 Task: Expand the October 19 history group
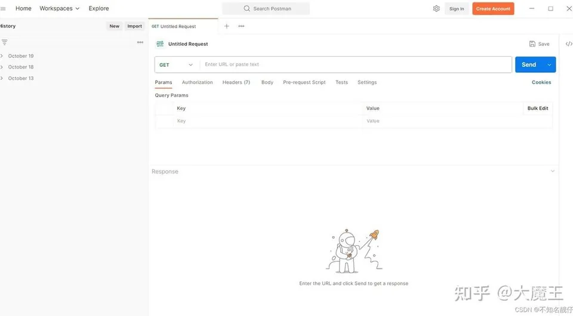pyautogui.click(x=2, y=56)
